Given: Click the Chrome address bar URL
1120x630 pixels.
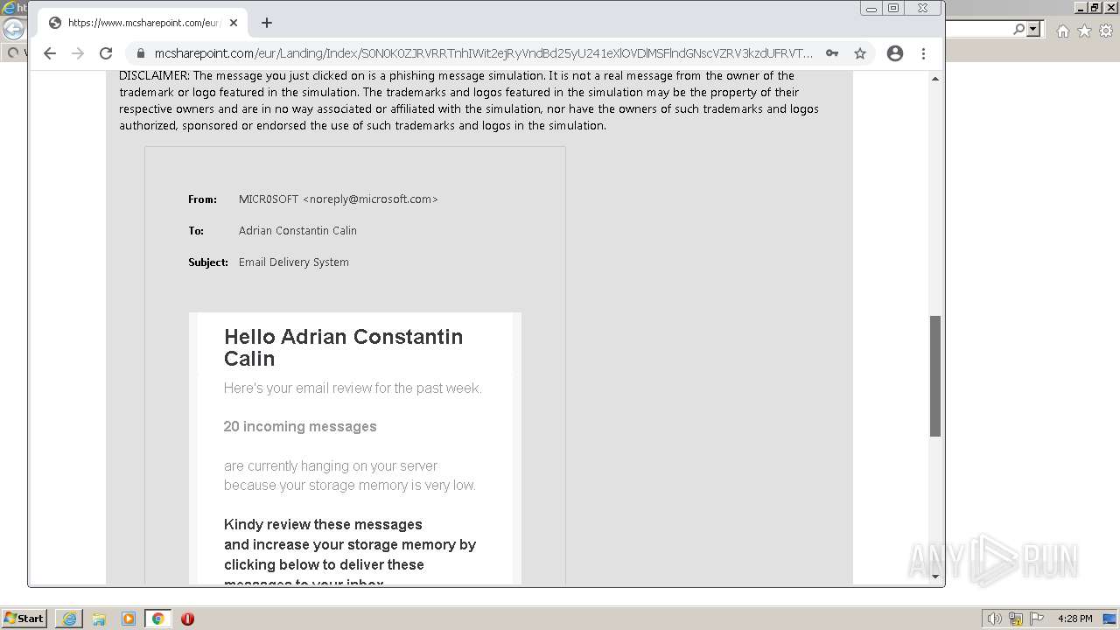Looking at the screenshot, I should point(483,53).
